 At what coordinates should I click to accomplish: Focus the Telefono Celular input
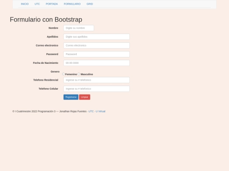pyautogui.click(x=96, y=89)
